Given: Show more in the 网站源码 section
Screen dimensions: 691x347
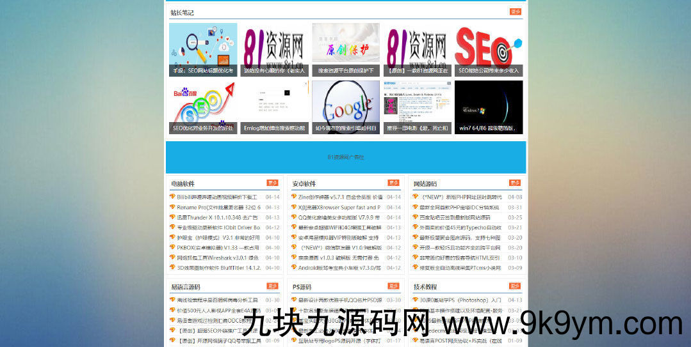Looking at the screenshot, I should (515, 183).
